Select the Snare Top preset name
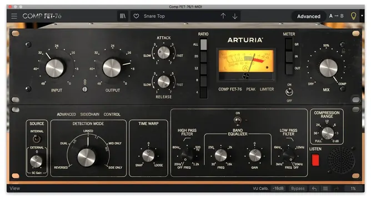The image size is (371, 200). point(154,16)
